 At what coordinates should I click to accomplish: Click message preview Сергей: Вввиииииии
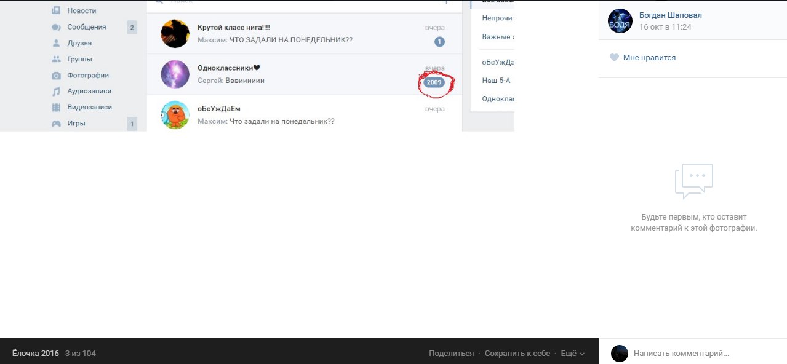(231, 81)
